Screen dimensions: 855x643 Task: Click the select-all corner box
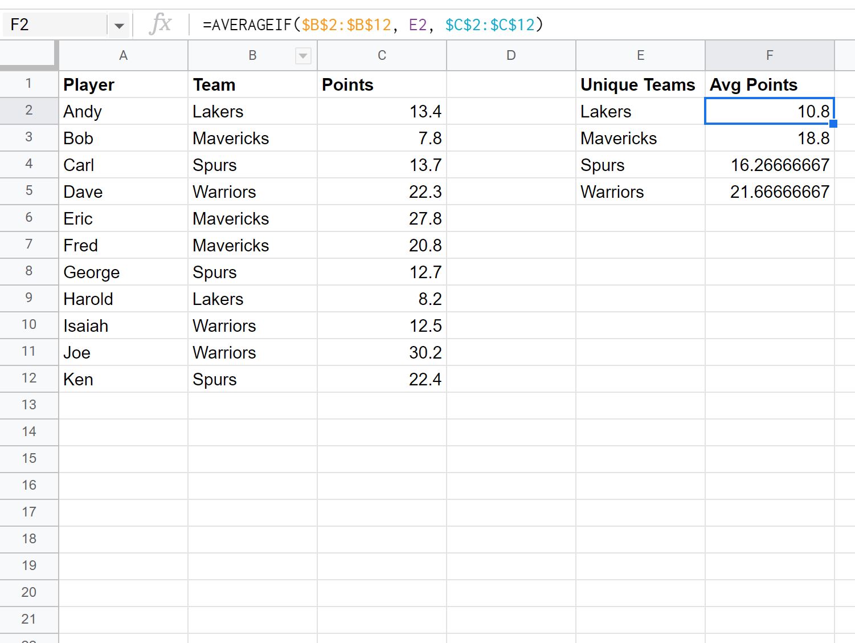pyautogui.click(x=28, y=55)
